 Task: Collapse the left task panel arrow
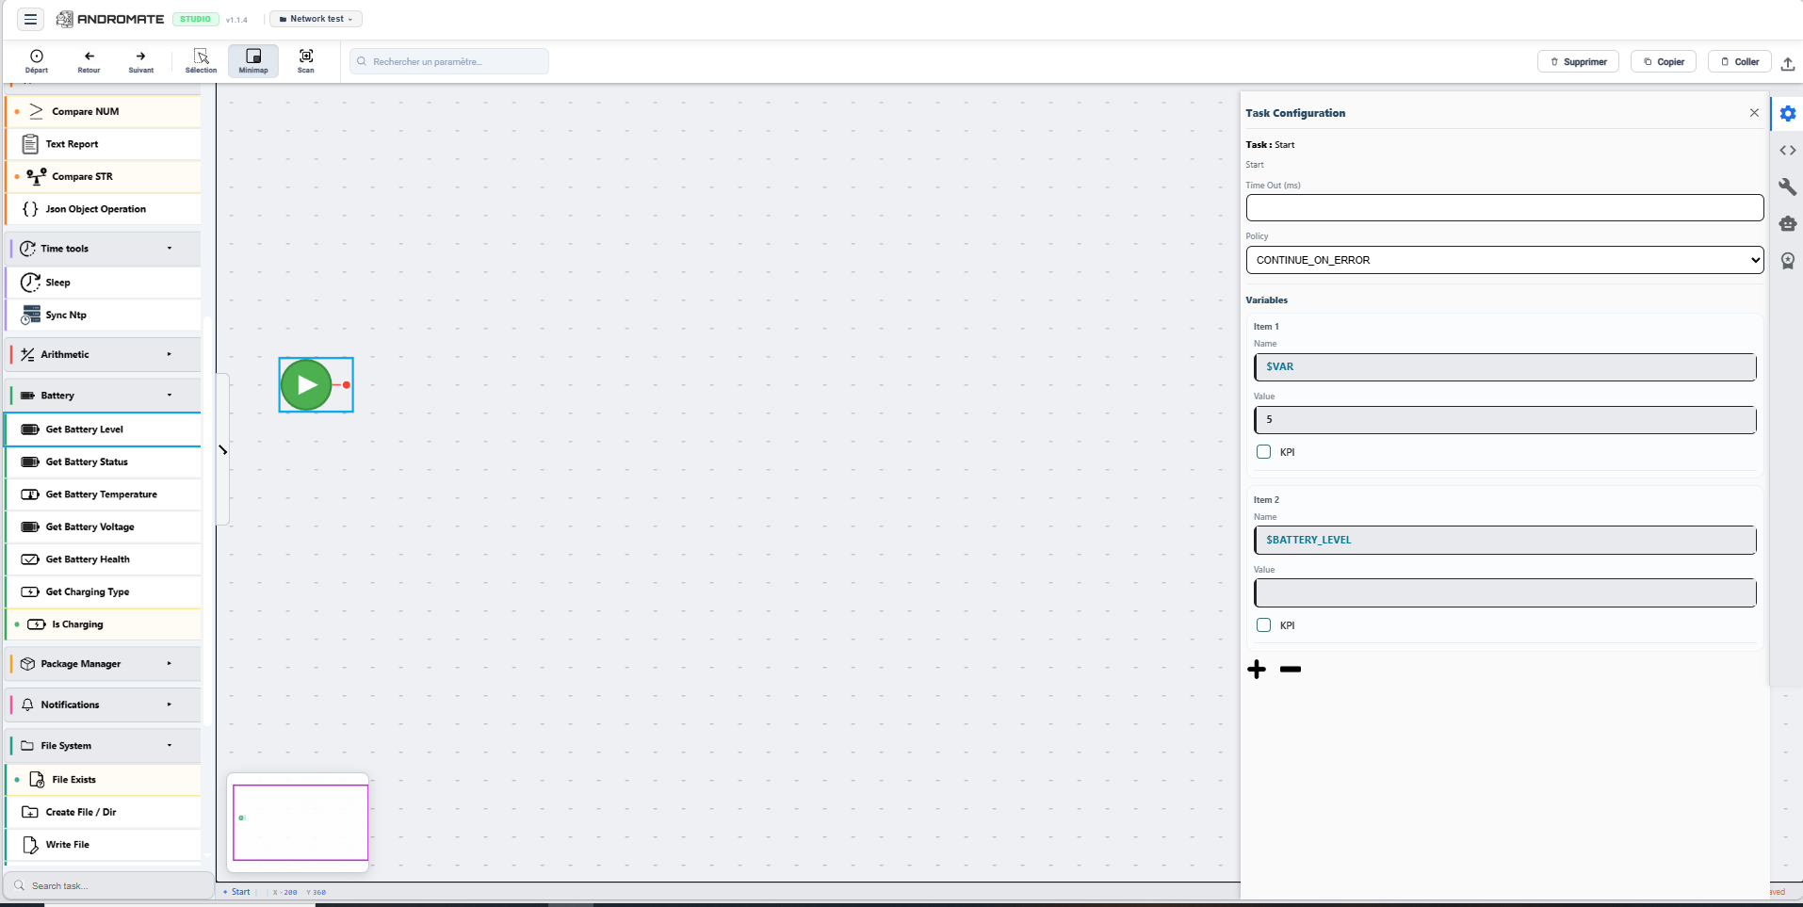tap(223, 450)
